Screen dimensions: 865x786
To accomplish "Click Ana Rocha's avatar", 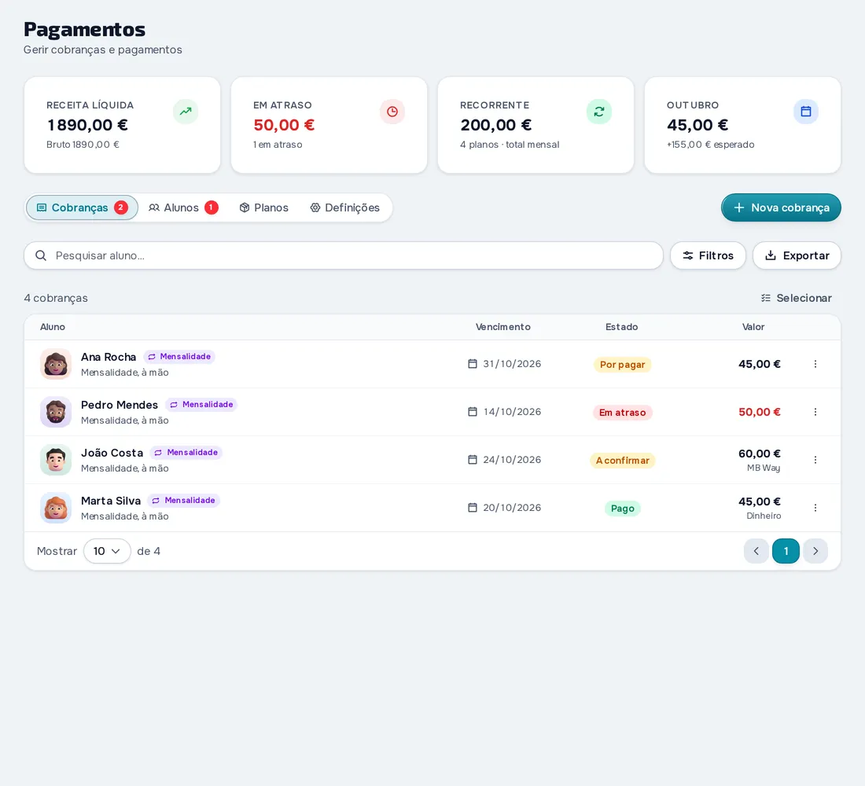I will tap(56, 364).
